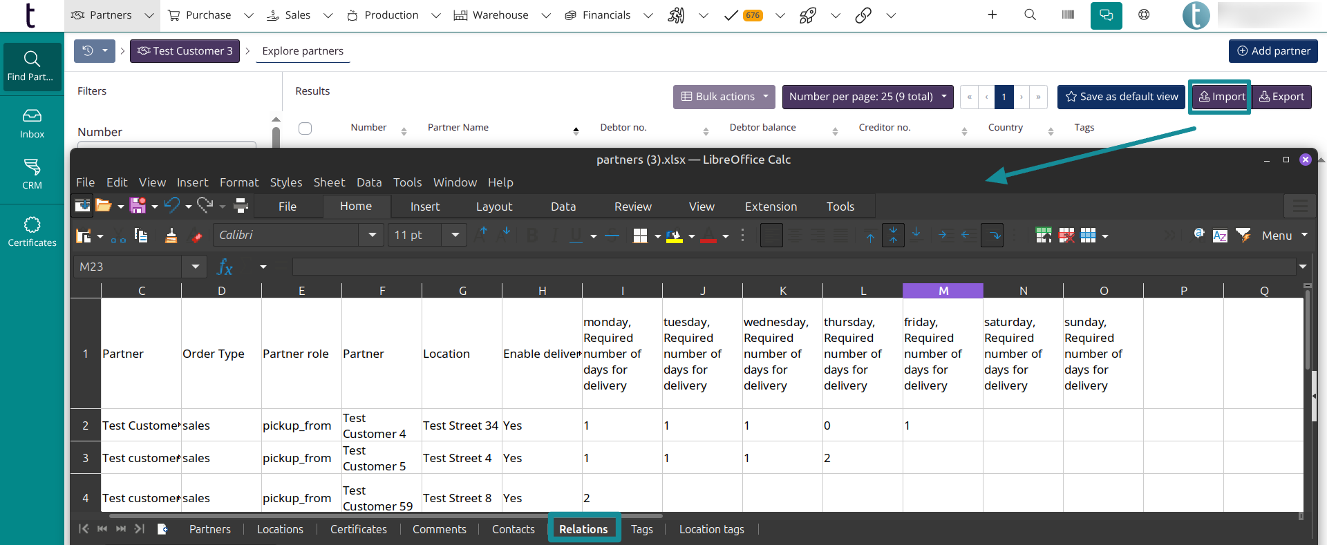The width and height of the screenshot is (1327, 545).
Task: Open the chat messages icon
Action: [x=1106, y=15]
